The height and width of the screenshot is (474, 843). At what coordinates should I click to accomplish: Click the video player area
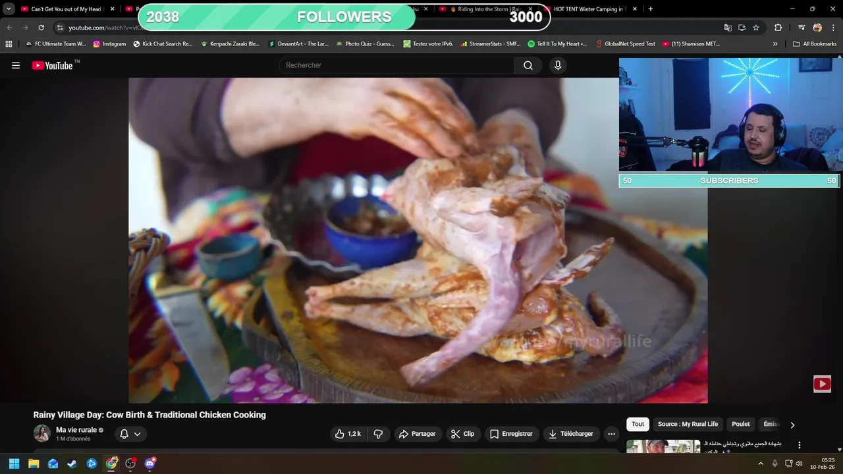coord(418,240)
